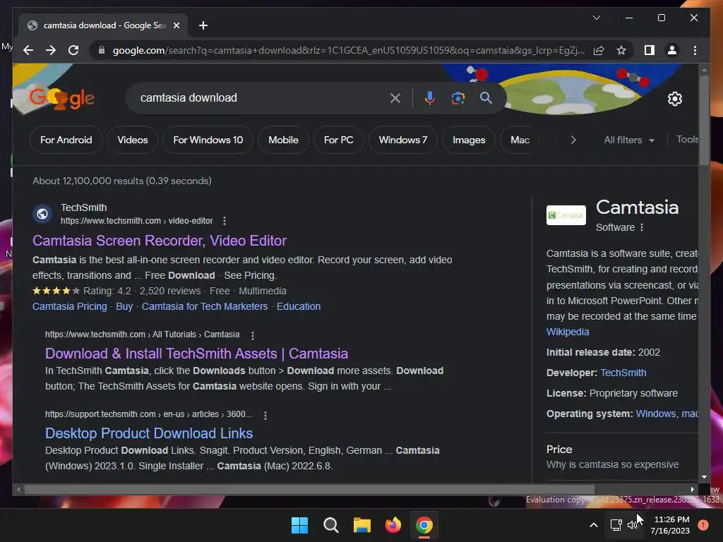Click the TechSmith site favicon
Image resolution: width=723 pixels, height=542 pixels.
tap(42, 214)
